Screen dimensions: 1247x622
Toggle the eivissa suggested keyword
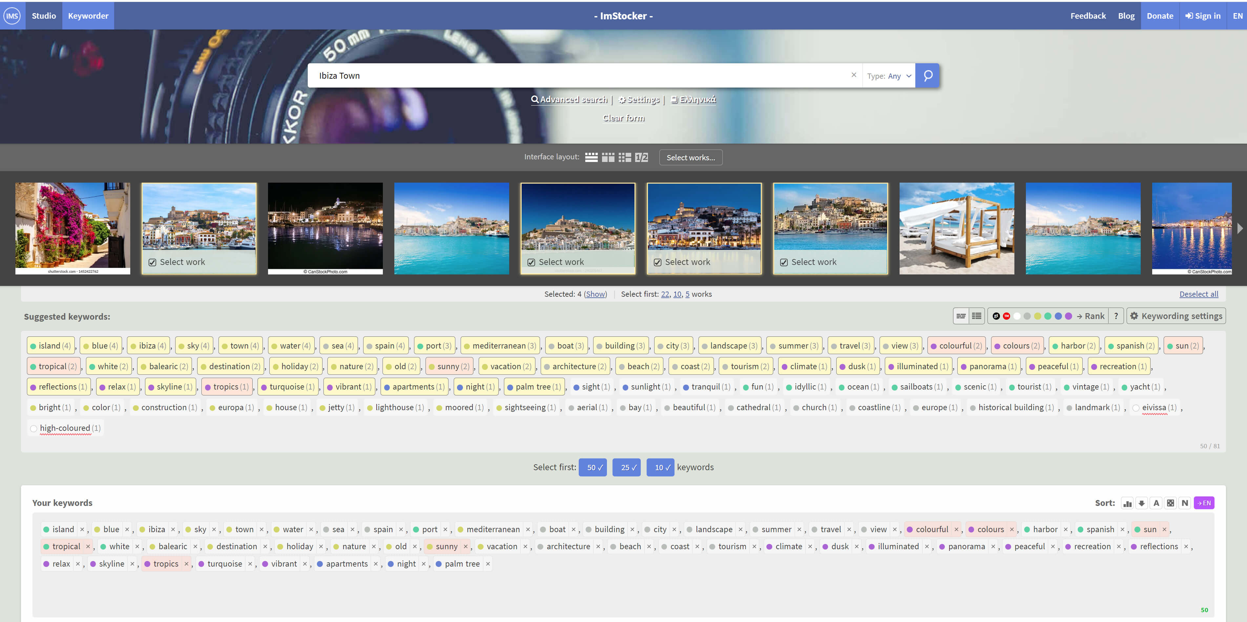click(x=1153, y=407)
